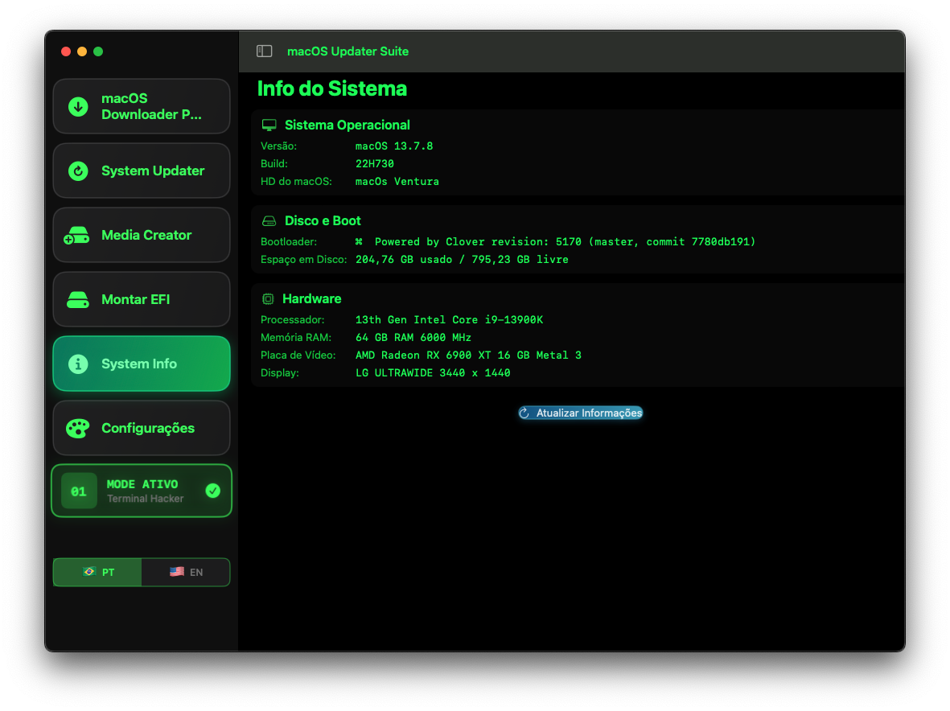Switch language to PT
Viewport: 950px width, 711px height.
[97, 572]
